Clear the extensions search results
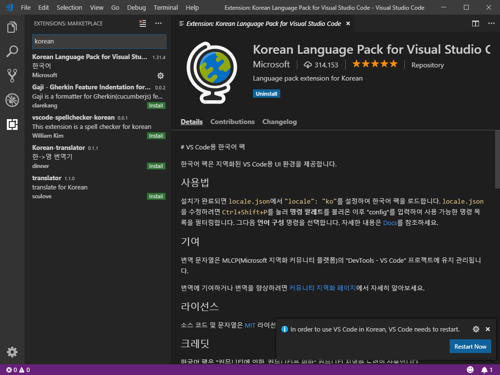This screenshot has width=500, height=375. [x=143, y=23]
